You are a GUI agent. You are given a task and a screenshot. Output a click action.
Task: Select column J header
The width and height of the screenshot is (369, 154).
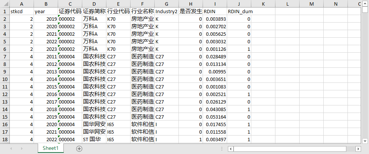click(239, 4)
